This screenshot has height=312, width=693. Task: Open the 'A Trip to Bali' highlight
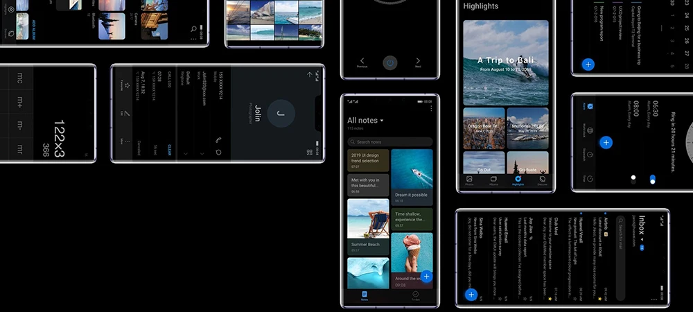pos(506,63)
